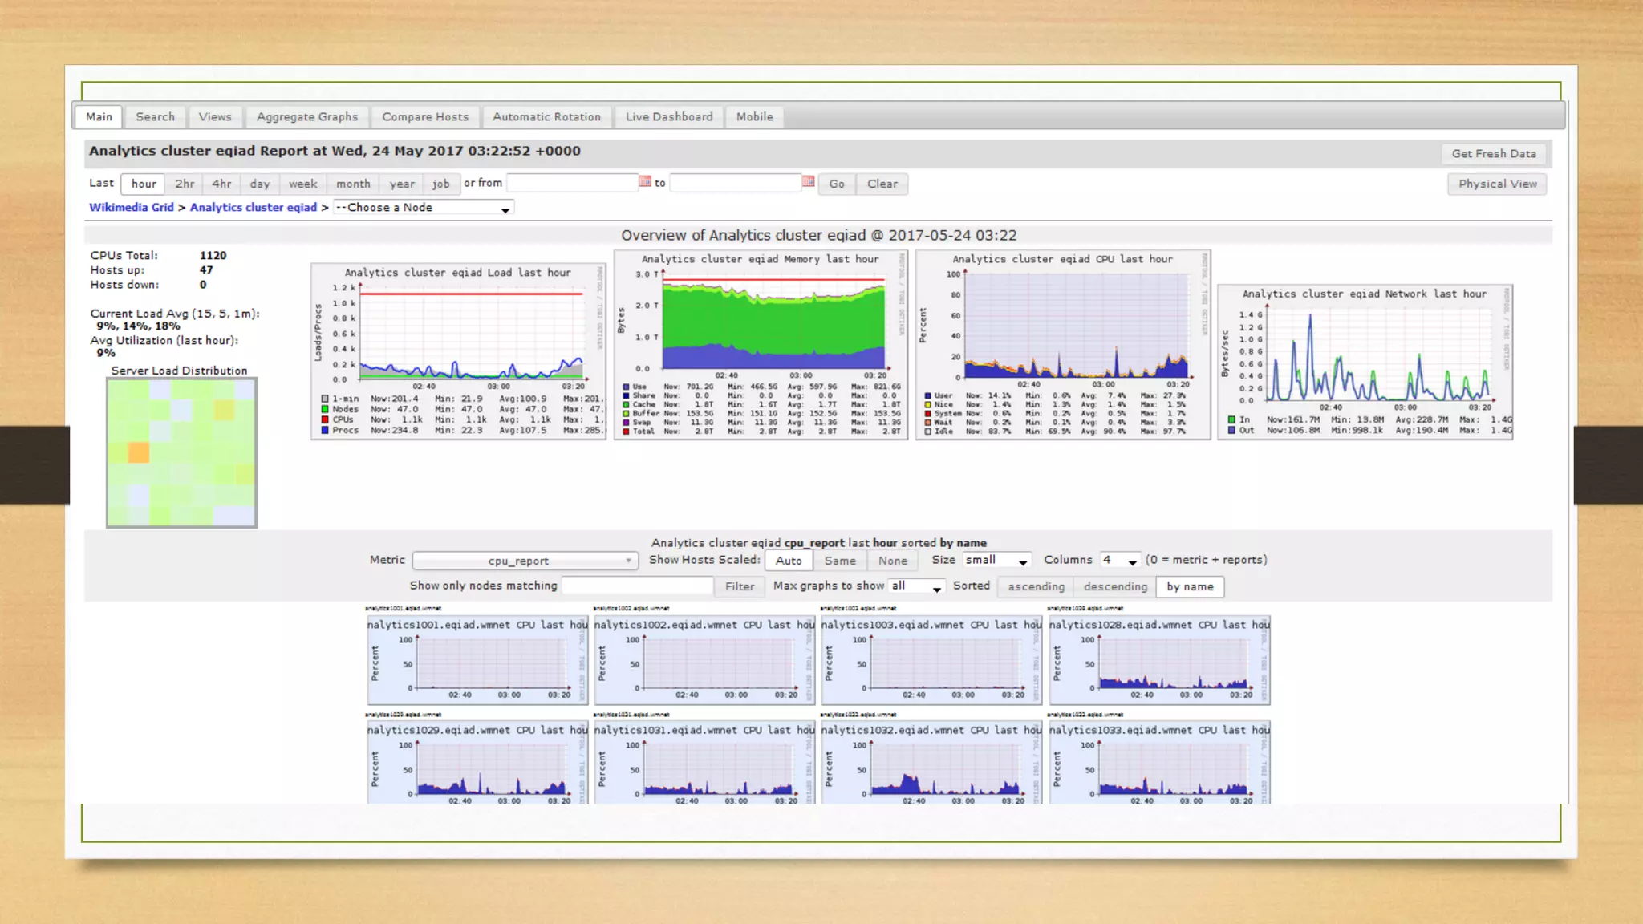
Task: Open the Columns count dropdown
Action: [x=1119, y=561]
